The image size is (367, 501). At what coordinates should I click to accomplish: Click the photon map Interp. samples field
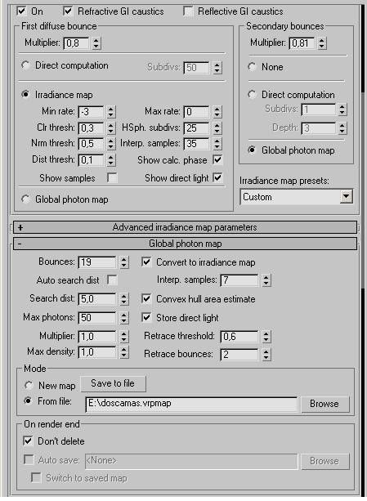click(x=239, y=280)
